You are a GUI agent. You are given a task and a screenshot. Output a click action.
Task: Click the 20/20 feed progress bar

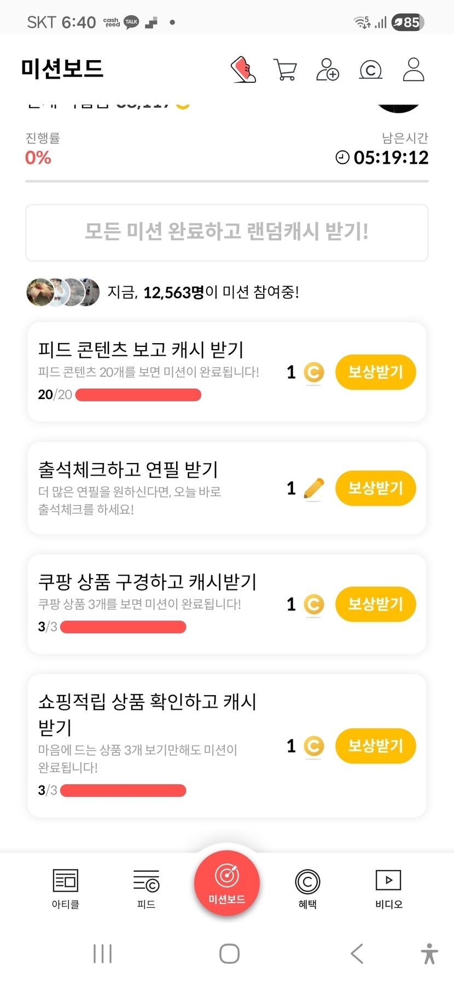[x=138, y=395]
